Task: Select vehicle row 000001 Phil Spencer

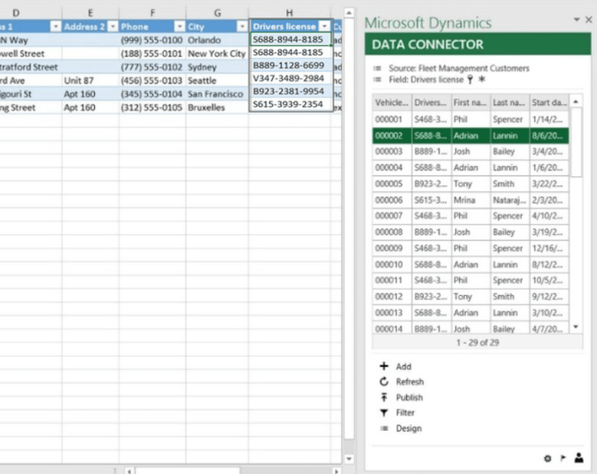Action: point(471,119)
